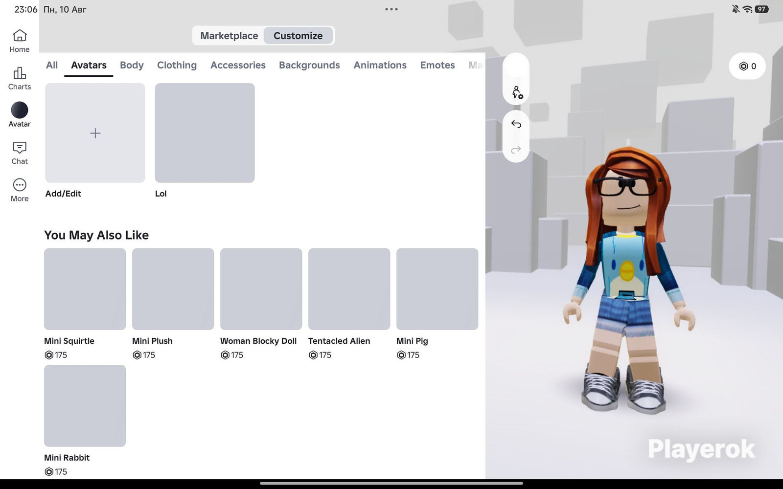Click the Mini Squirtle title text
Viewport: 783px width, 489px height.
(x=69, y=341)
